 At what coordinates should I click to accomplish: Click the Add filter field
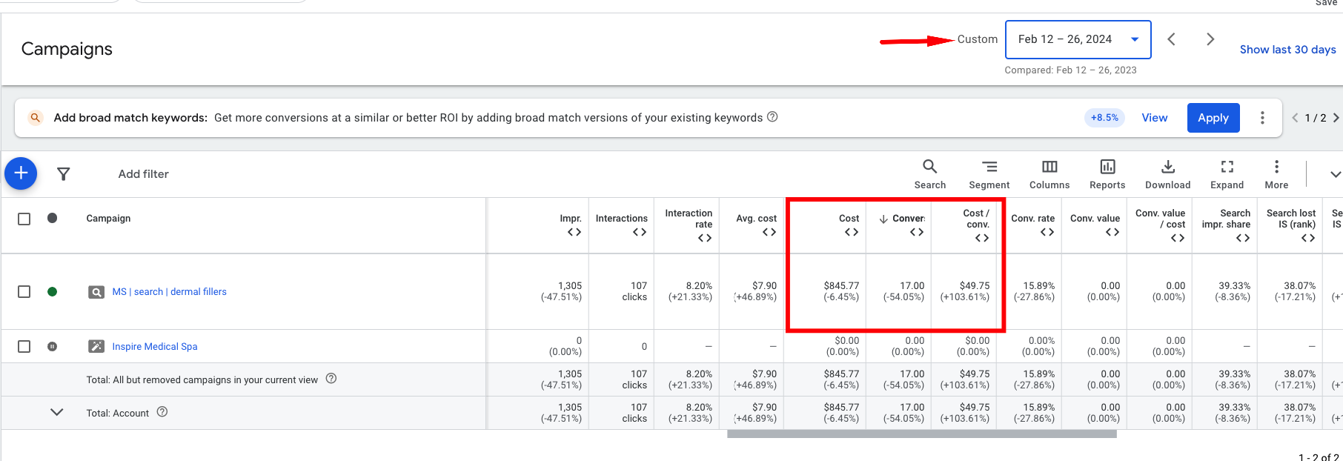(x=144, y=174)
